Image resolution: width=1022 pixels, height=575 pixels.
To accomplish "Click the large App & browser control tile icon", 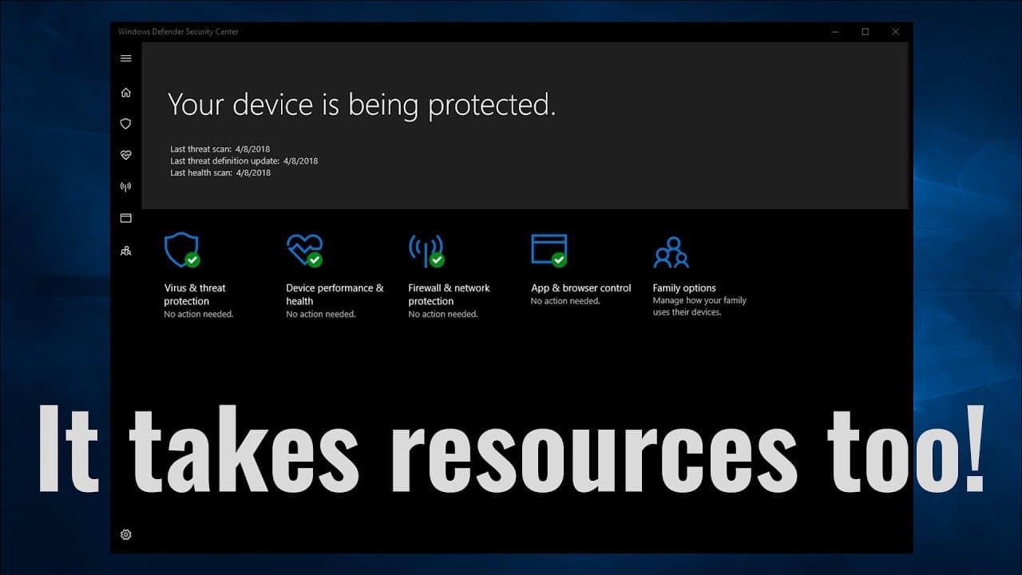I will pos(549,250).
